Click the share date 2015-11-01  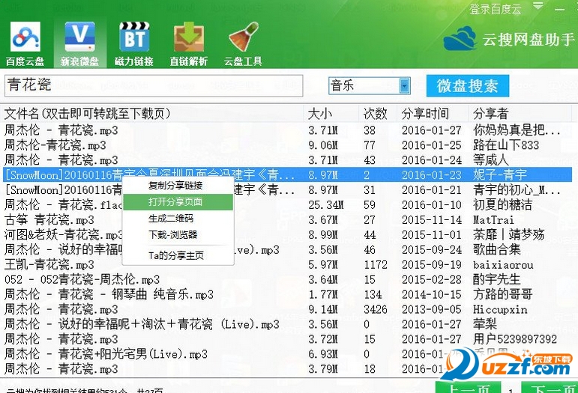pyautogui.click(x=432, y=235)
